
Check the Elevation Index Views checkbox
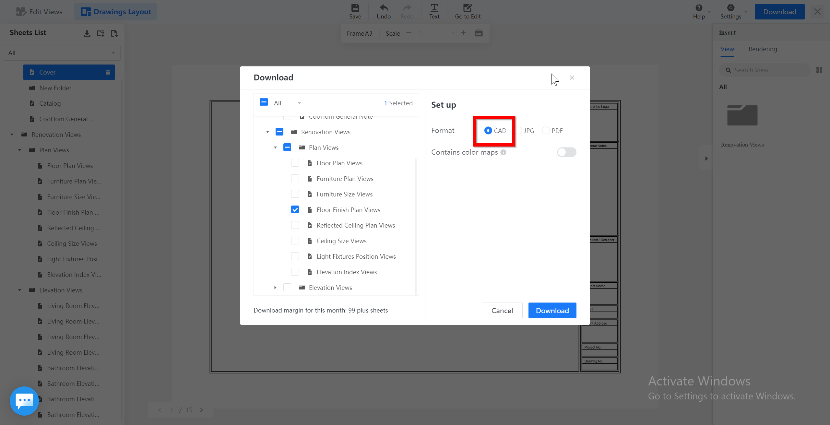click(295, 272)
